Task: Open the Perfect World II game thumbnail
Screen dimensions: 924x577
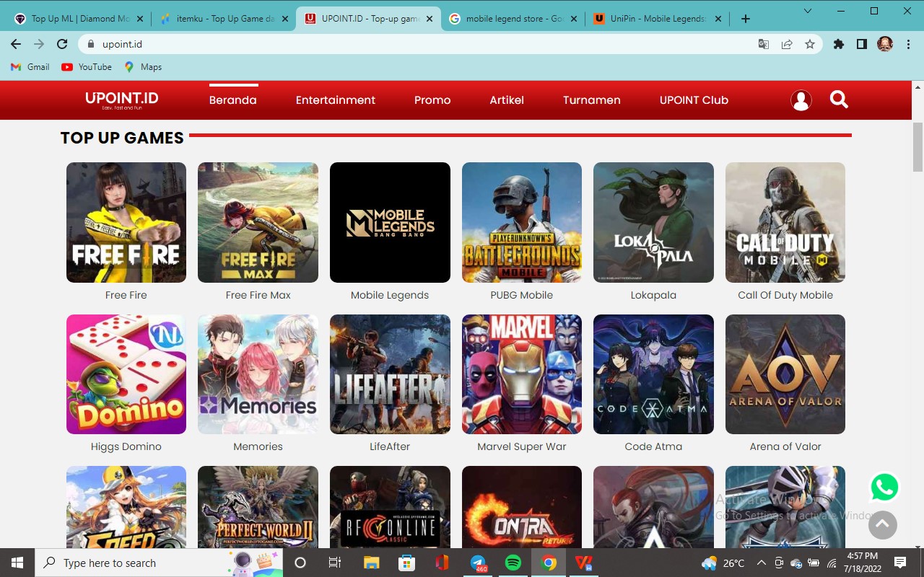Action: [x=258, y=507]
